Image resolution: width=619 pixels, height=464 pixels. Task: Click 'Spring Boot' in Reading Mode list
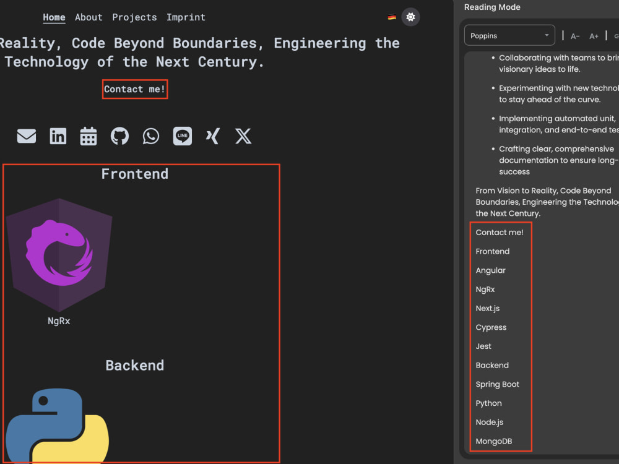498,384
